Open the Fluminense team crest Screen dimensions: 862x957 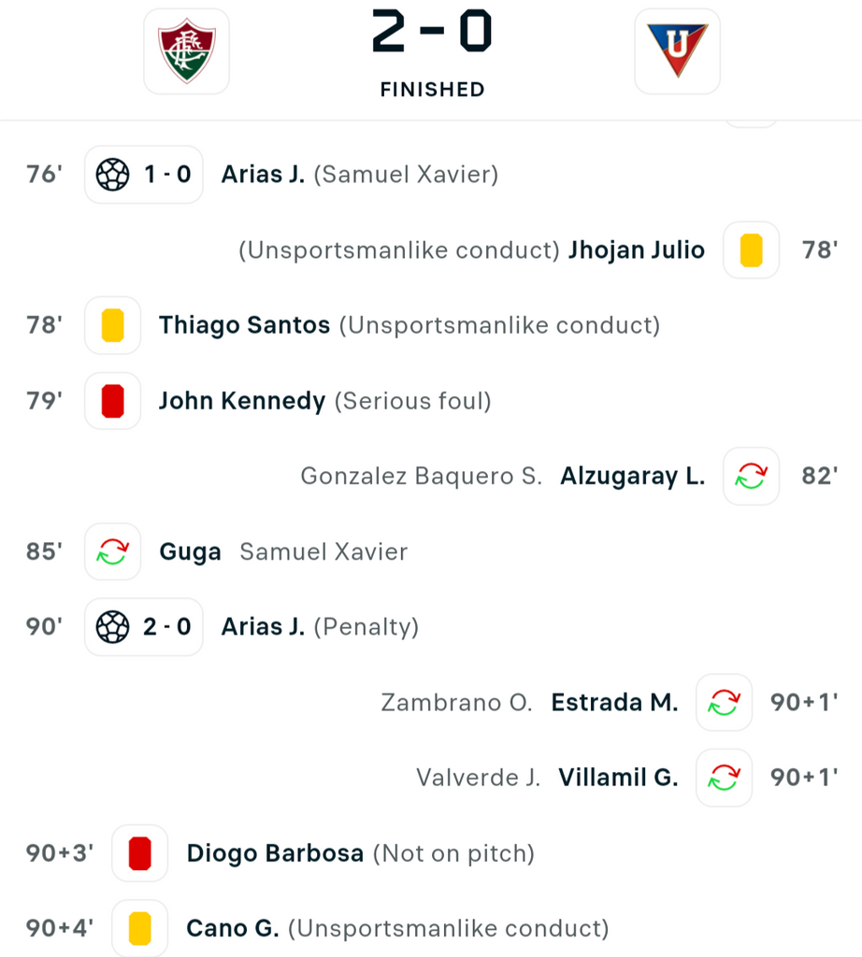(x=186, y=51)
